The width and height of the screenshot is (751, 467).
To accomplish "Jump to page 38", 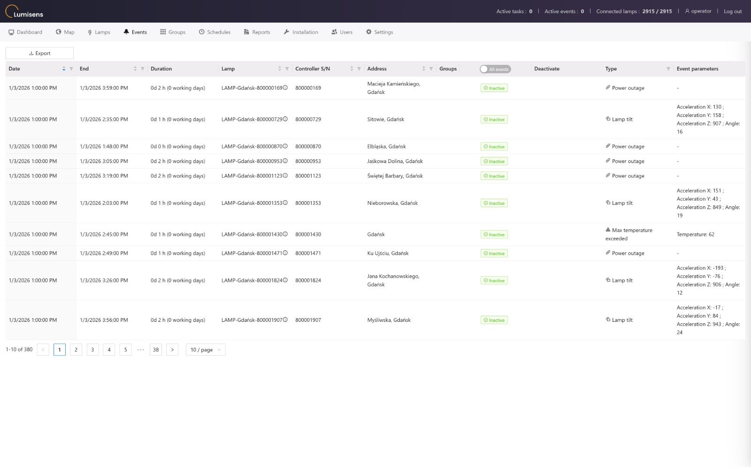I will pyautogui.click(x=156, y=350).
